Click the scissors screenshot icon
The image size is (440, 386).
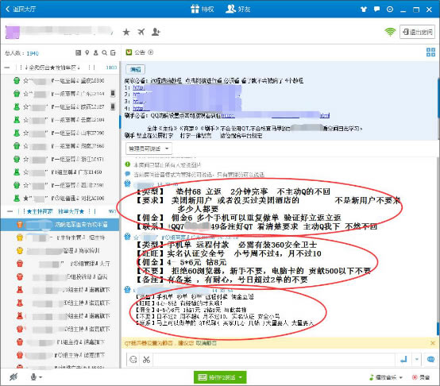pos(146,360)
